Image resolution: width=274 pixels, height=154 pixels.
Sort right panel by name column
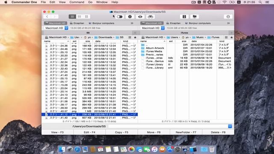click(x=152, y=41)
